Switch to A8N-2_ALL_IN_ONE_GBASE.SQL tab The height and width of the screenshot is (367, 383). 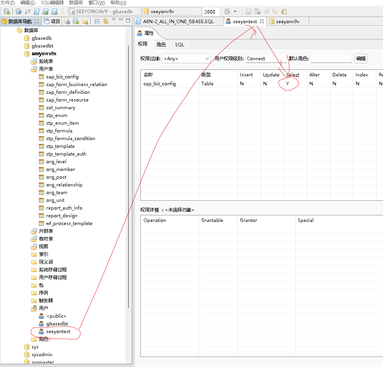178,22
